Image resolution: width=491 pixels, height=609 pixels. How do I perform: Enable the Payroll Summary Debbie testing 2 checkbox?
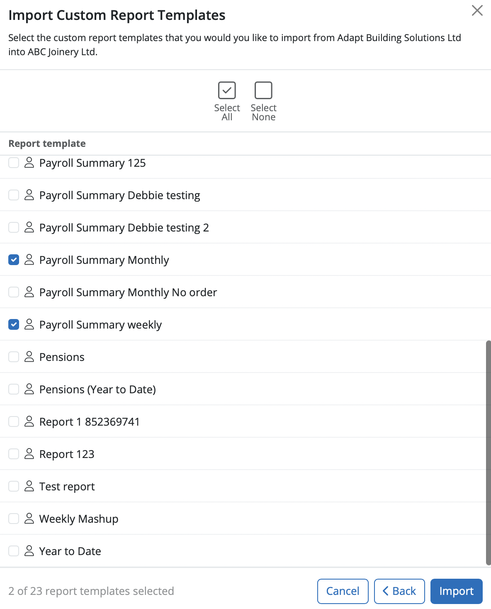(14, 227)
